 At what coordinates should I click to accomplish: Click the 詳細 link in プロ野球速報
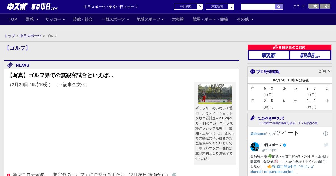[325, 71]
